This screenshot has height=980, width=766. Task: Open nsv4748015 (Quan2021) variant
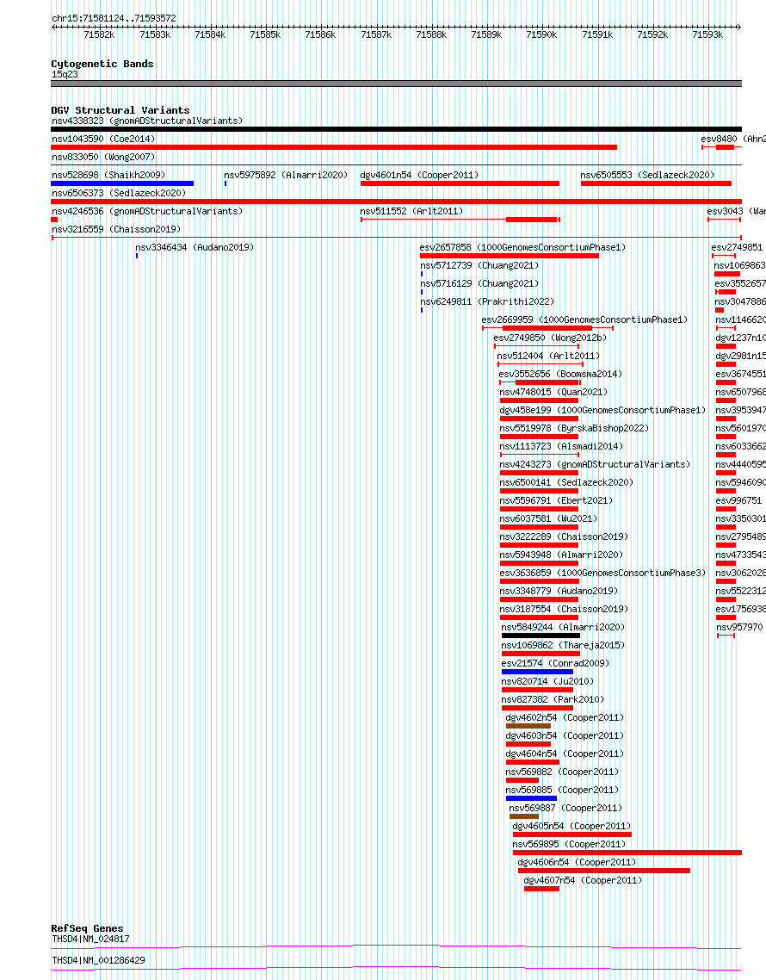pyautogui.click(x=553, y=393)
